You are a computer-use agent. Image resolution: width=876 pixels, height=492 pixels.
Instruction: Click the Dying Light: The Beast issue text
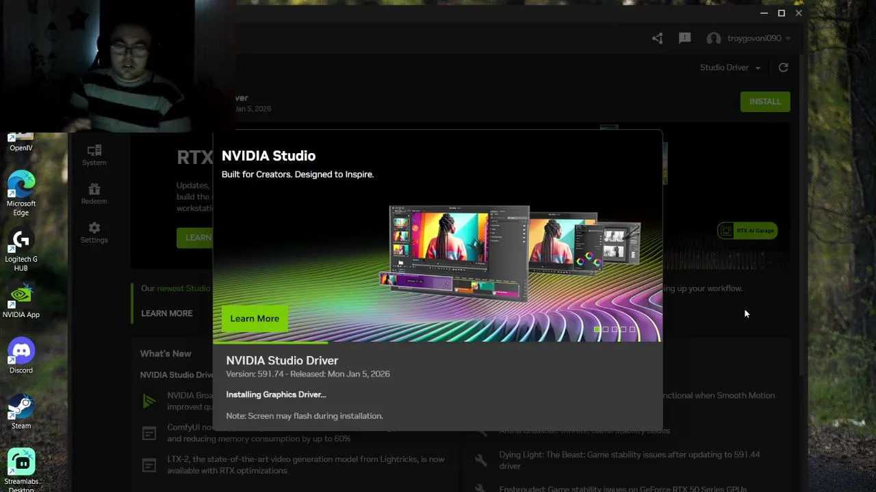[630, 460]
